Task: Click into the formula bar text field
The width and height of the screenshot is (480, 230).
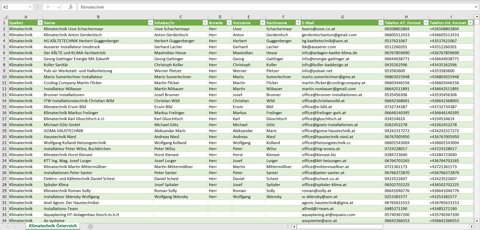Action: (x=266, y=7)
